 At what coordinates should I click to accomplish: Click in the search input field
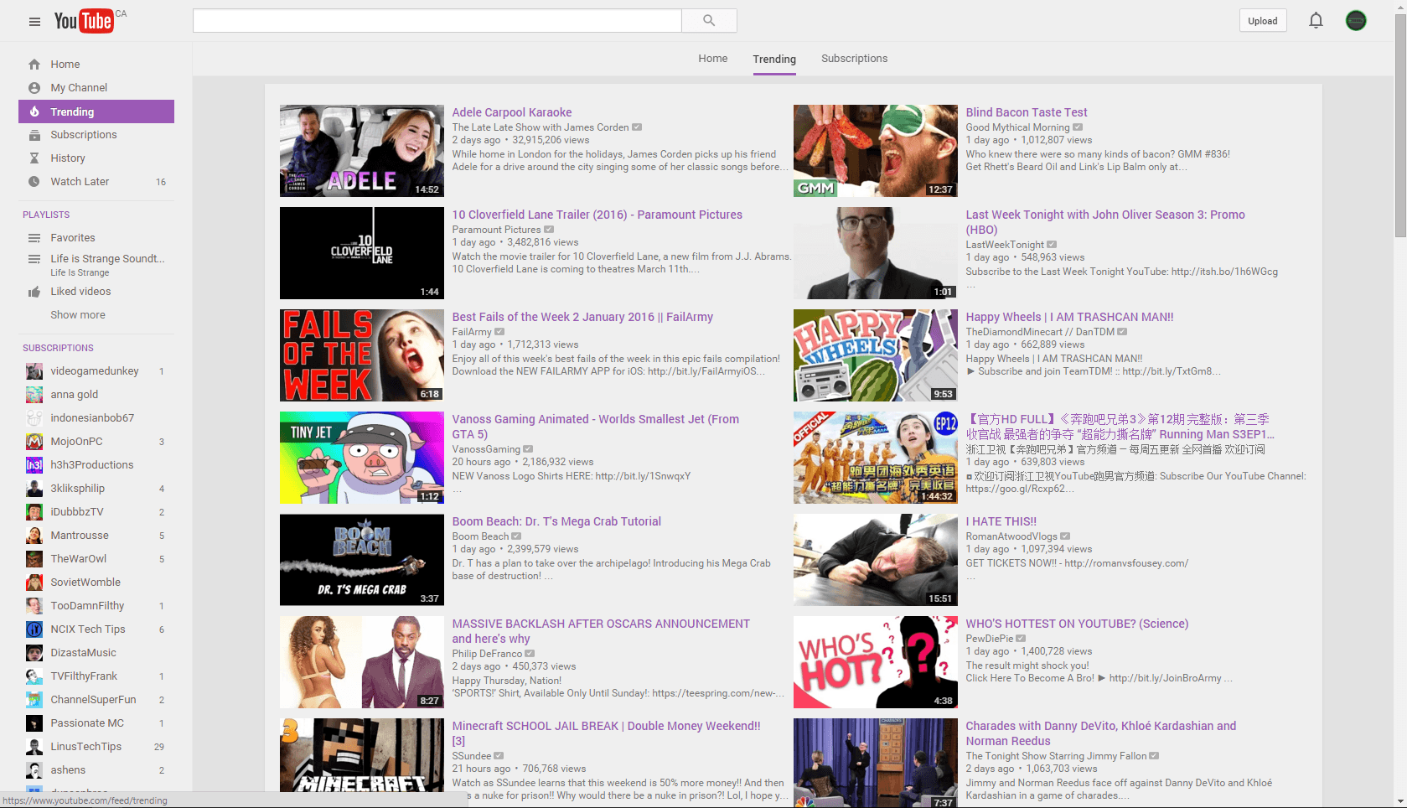[x=437, y=21]
